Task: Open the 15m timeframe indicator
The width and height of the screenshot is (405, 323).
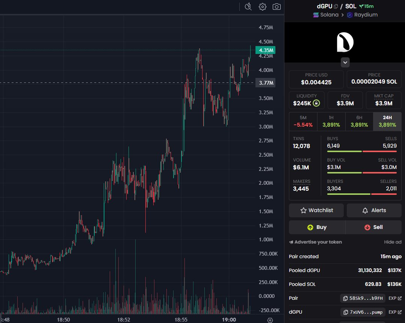Action: click(367, 6)
